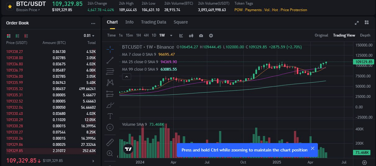Viewport: 376px width, 166px height.
Task: Click the Hot token tag
Action: point(275,10)
